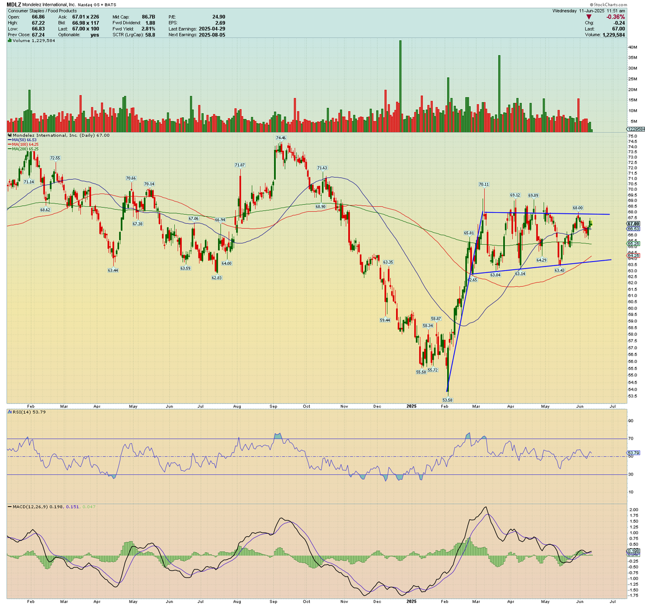Click the Chg value -0.24

(620, 23)
